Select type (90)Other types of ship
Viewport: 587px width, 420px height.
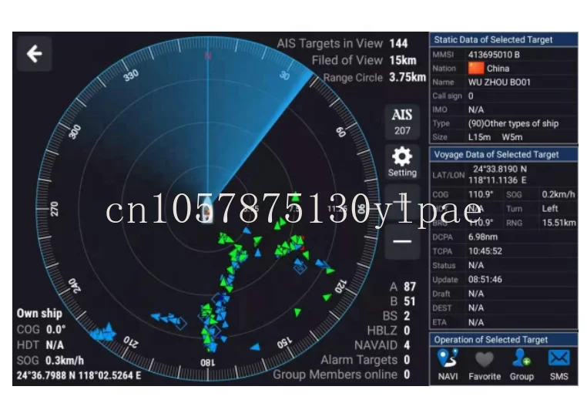pos(513,123)
